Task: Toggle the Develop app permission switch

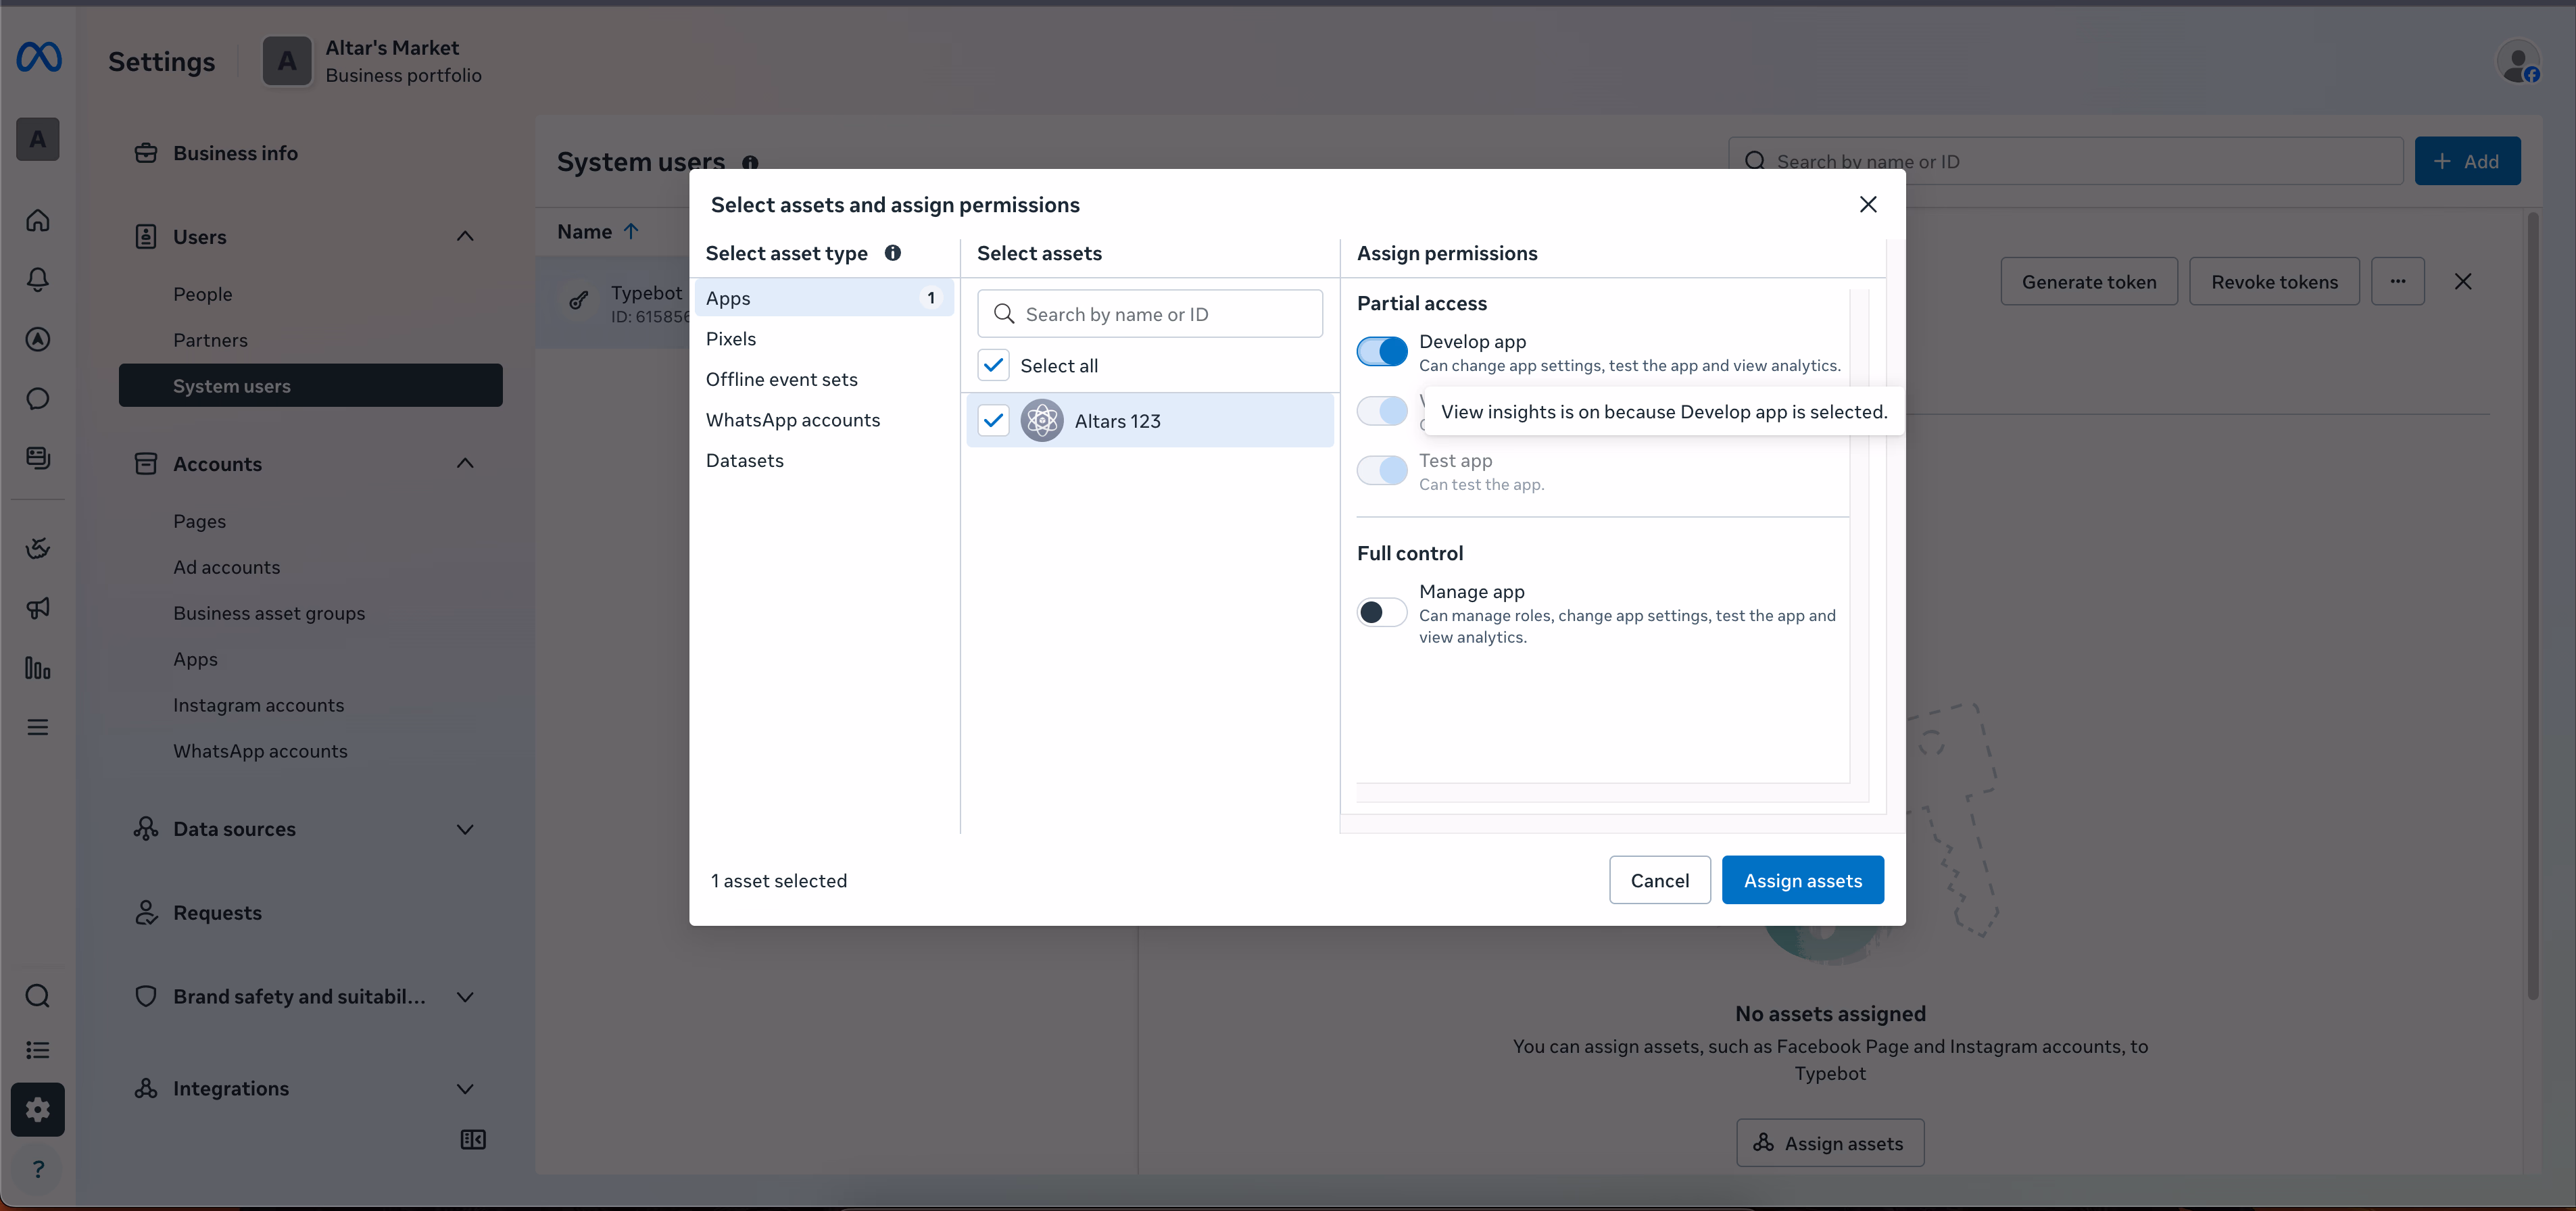Action: click(1382, 352)
